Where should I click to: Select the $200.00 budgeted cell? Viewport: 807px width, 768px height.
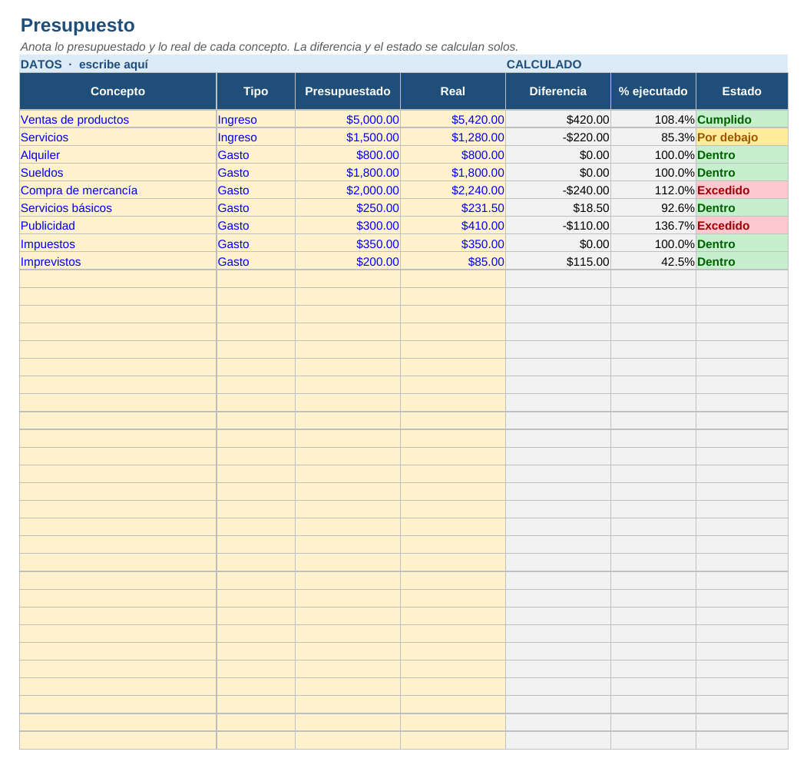pos(347,261)
